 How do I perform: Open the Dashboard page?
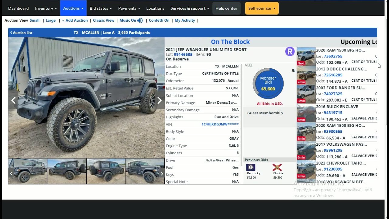coord(18,8)
